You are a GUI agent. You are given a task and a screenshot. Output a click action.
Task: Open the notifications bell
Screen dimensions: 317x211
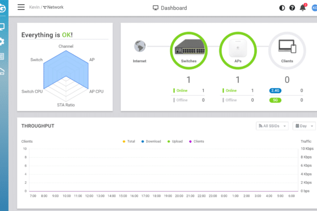pyautogui.click(x=303, y=8)
